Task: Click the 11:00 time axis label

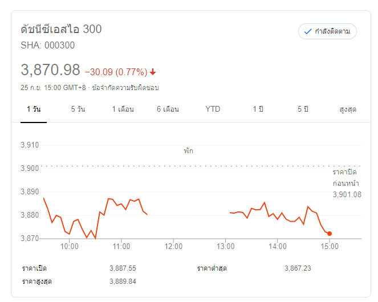Action: [121, 247]
